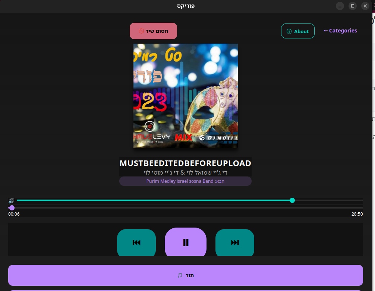
Task: Select the upcoming Purim Medley israel sosna Band label
Action: (x=185, y=181)
